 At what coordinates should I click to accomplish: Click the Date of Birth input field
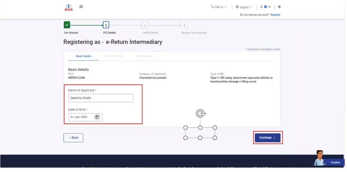(81, 117)
